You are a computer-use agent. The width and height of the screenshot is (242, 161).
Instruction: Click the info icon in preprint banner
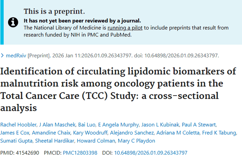coord(13,22)
